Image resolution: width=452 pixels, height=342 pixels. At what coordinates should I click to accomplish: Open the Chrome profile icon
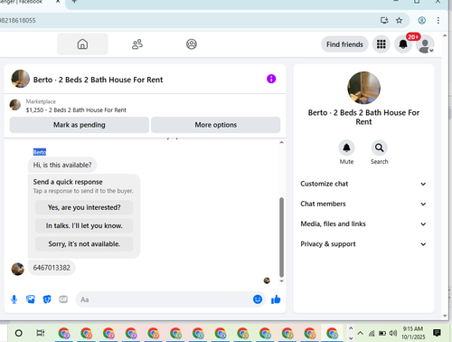click(x=422, y=20)
